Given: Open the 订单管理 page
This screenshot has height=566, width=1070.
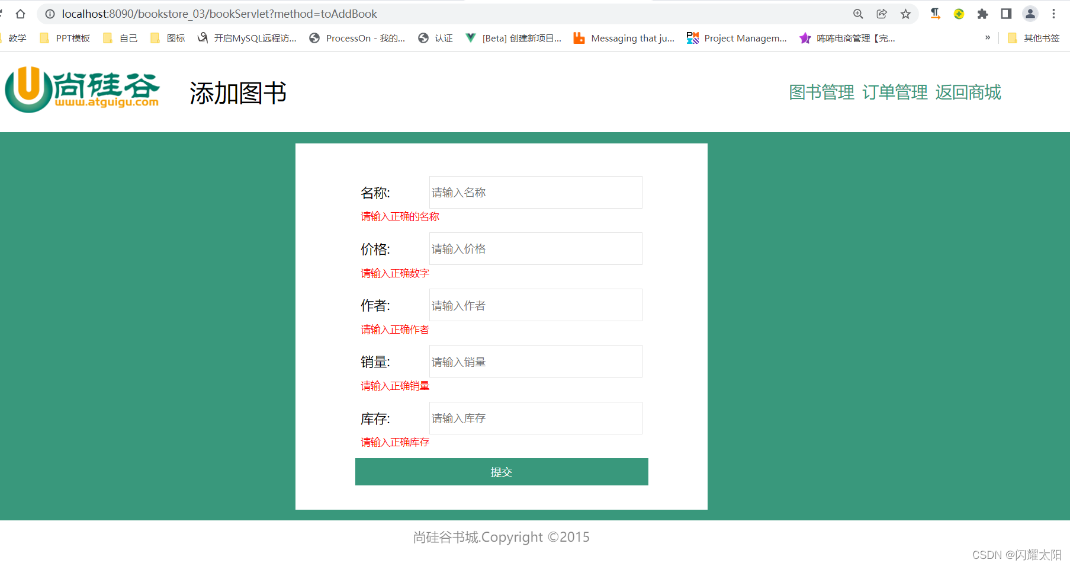Looking at the screenshot, I should click(x=895, y=92).
